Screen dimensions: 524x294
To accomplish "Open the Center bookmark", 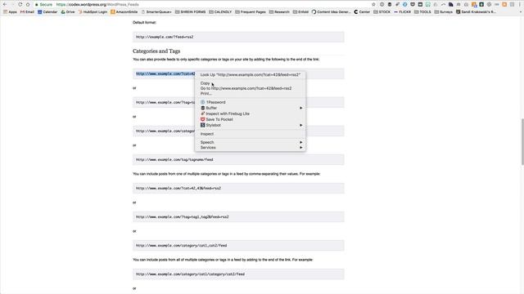I will coord(362,11).
